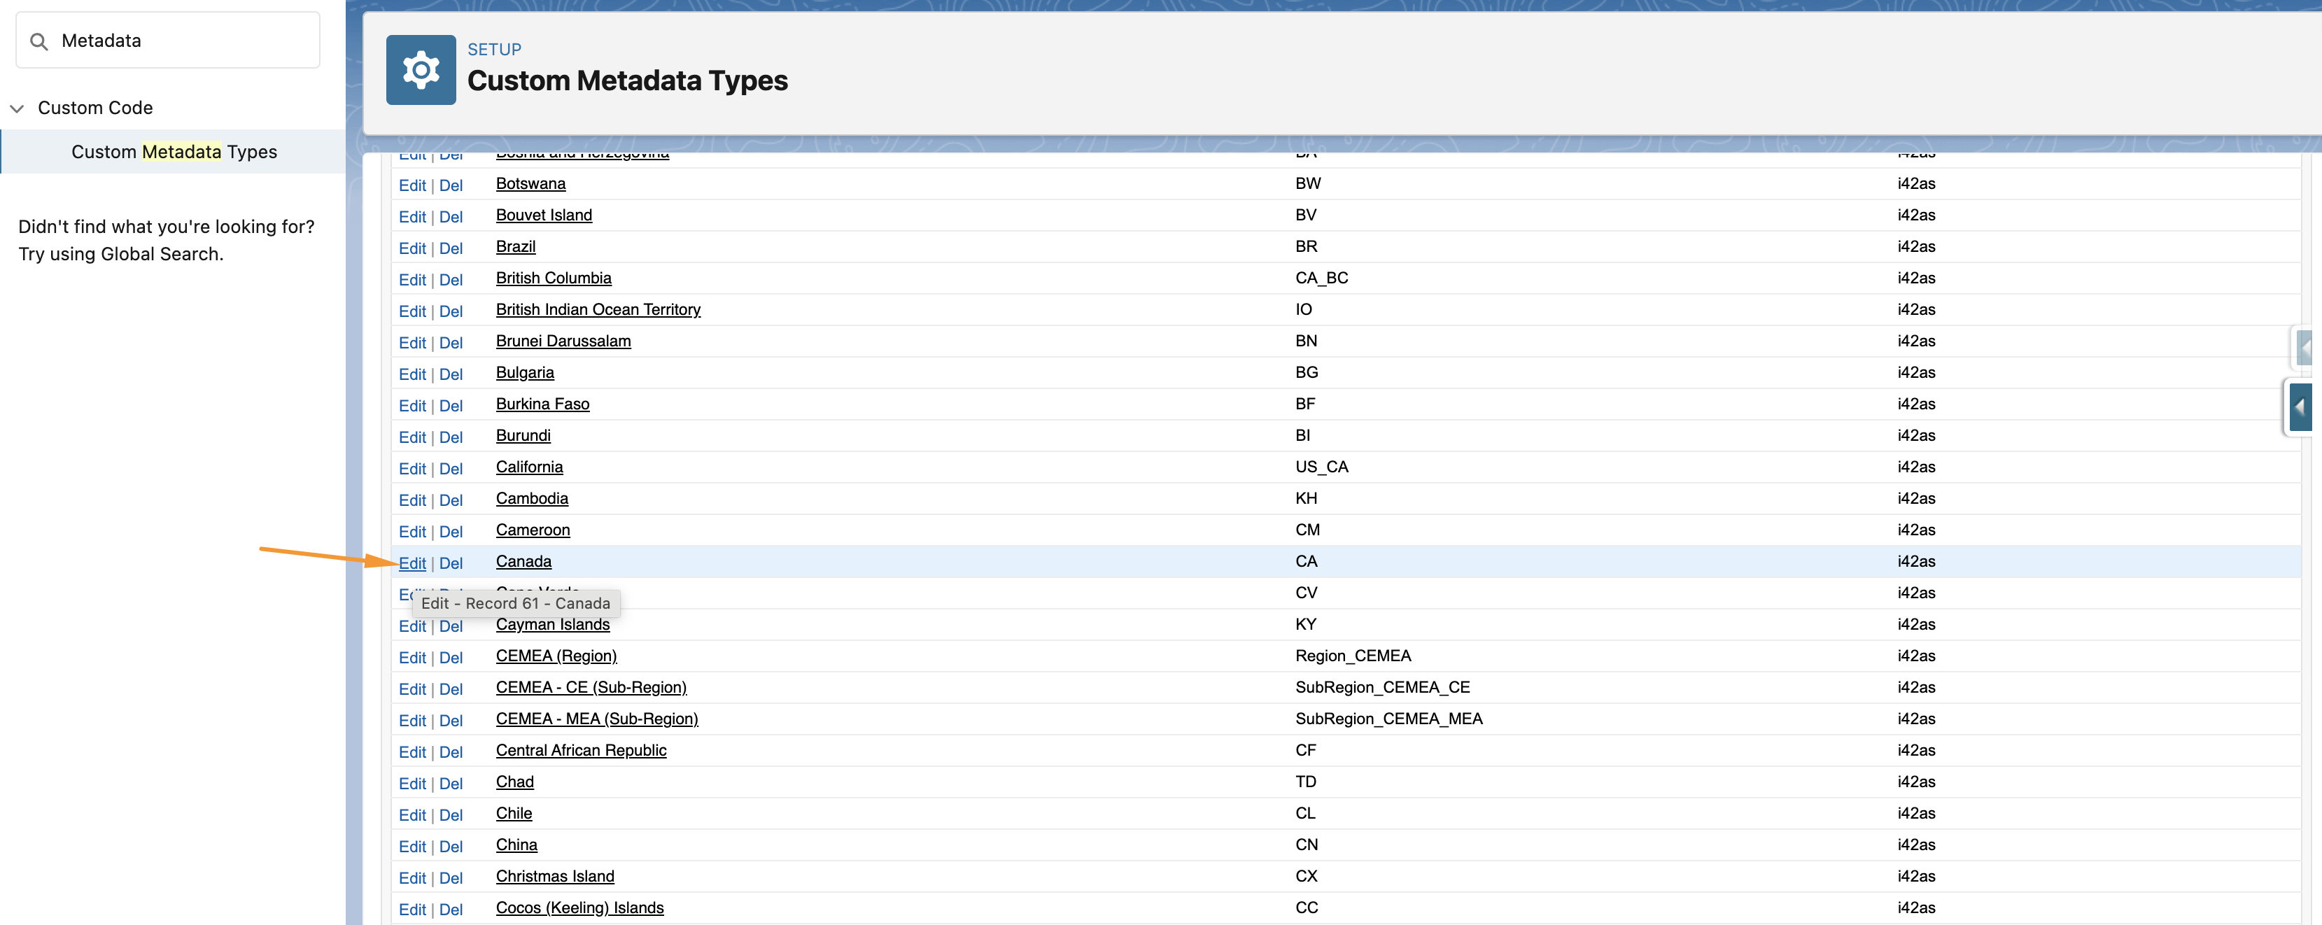
Task: Select Custom Metadata Types in sidebar
Action: (174, 151)
